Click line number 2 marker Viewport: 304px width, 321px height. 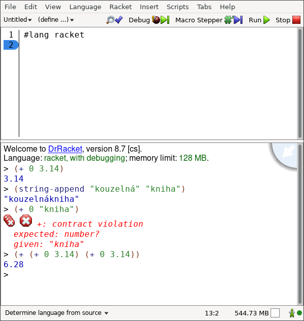click(11, 45)
